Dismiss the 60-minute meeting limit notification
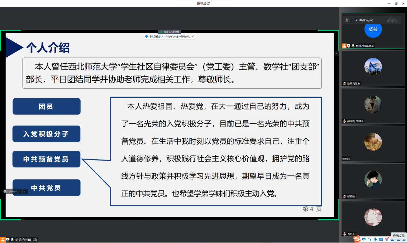Image resolution: width=407 pixels, height=243 pixels. [x=193, y=37]
